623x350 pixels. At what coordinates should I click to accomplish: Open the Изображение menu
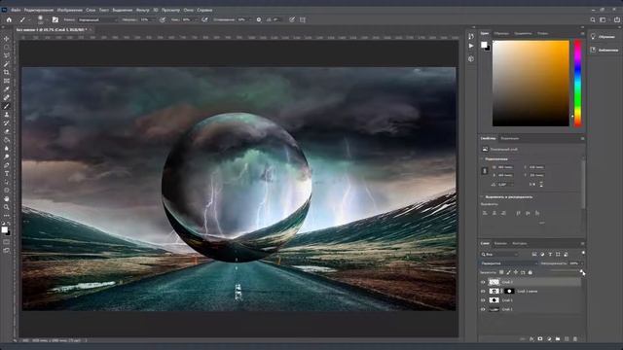click(x=69, y=10)
